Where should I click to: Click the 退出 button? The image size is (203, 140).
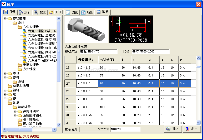[x=192, y=129]
